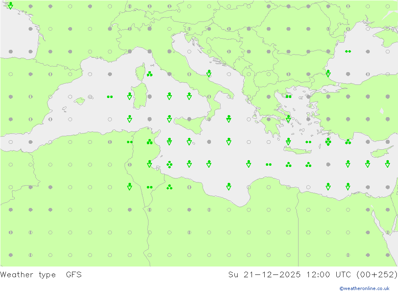Click the two-dot rain symbol in the Black Sea

(x=348, y=52)
